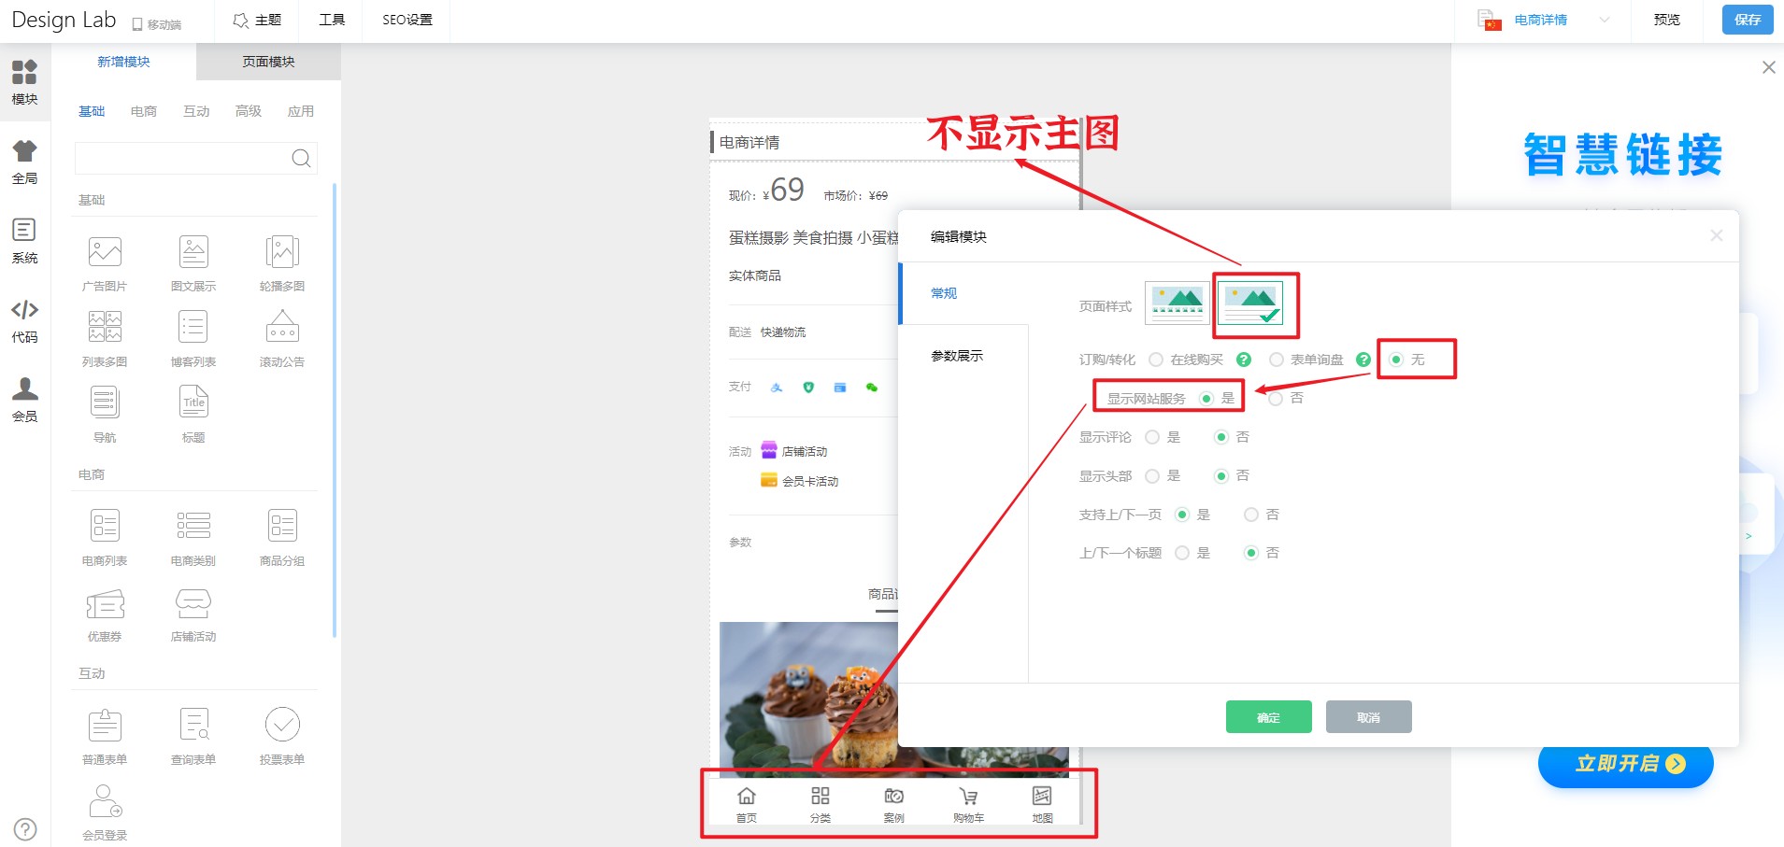Image resolution: width=1784 pixels, height=847 pixels.
Task: Select the 导航 module icon
Action: coord(105,402)
